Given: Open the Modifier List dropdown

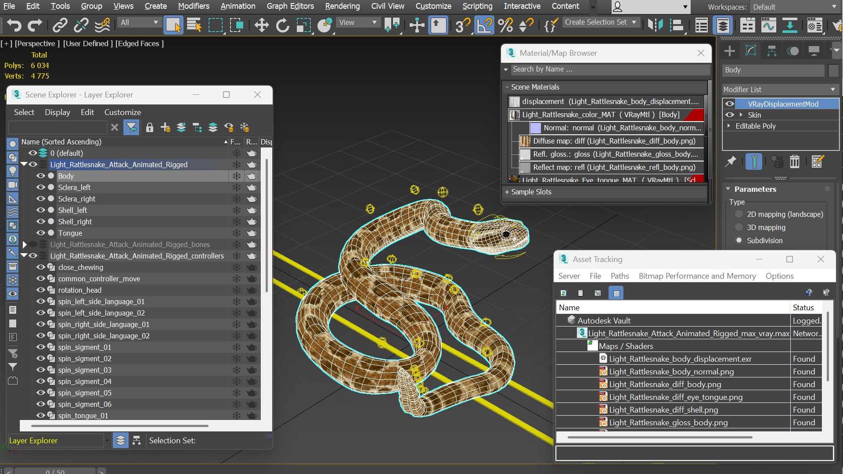Looking at the screenshot, I should click(x=780, y=89).
